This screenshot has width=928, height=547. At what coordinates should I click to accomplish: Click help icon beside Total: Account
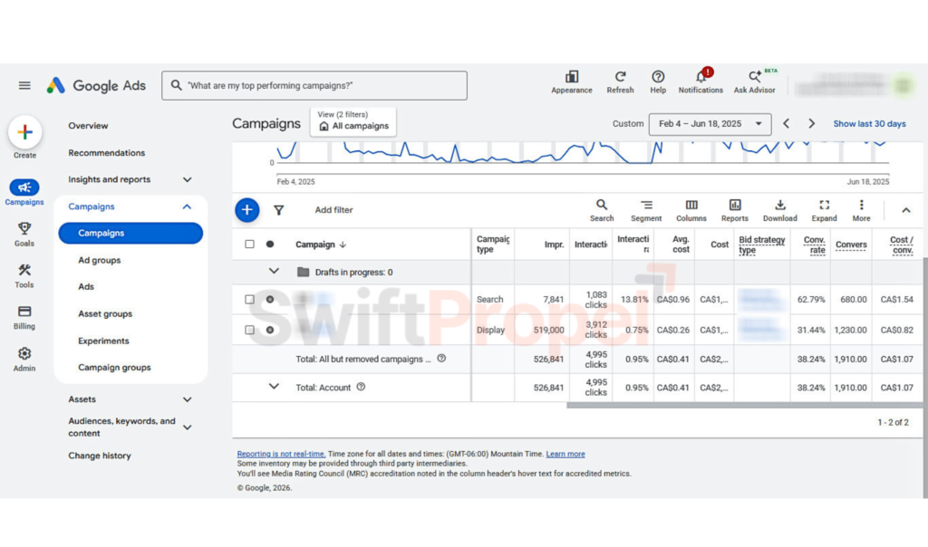[x=361, y=387]
